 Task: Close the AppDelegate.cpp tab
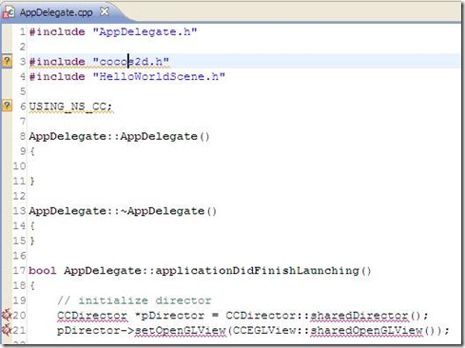tap(105, 12)
